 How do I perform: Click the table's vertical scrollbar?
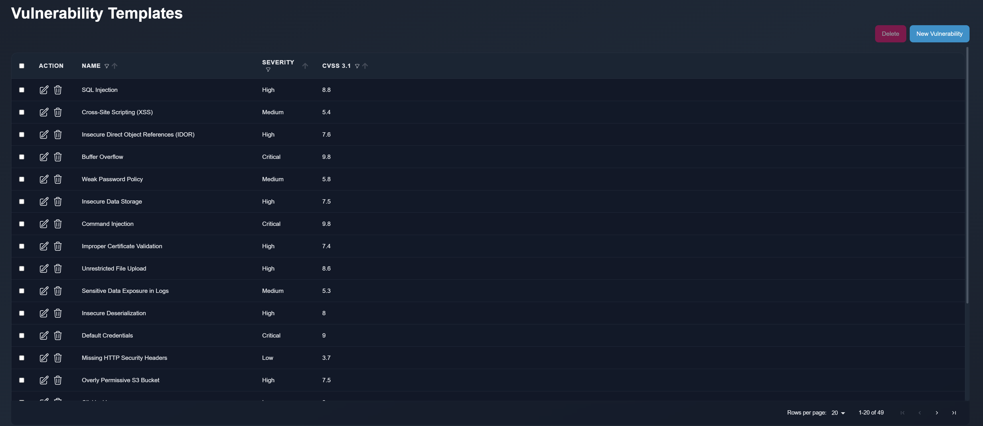[967, 175]
